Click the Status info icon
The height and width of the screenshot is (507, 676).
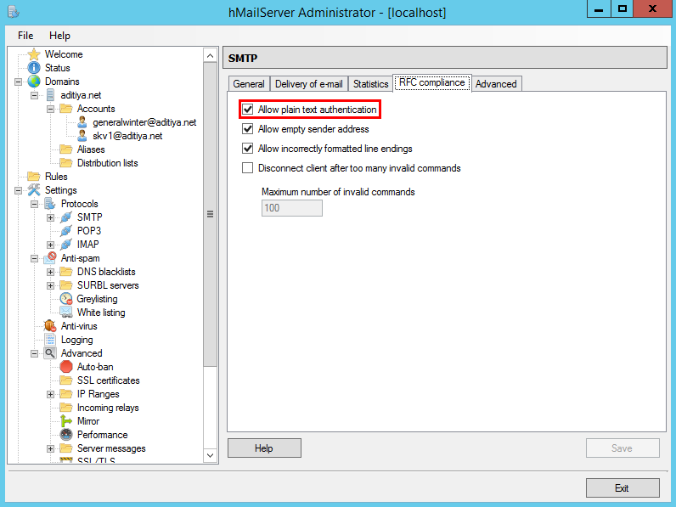click(x=34, y=68)
